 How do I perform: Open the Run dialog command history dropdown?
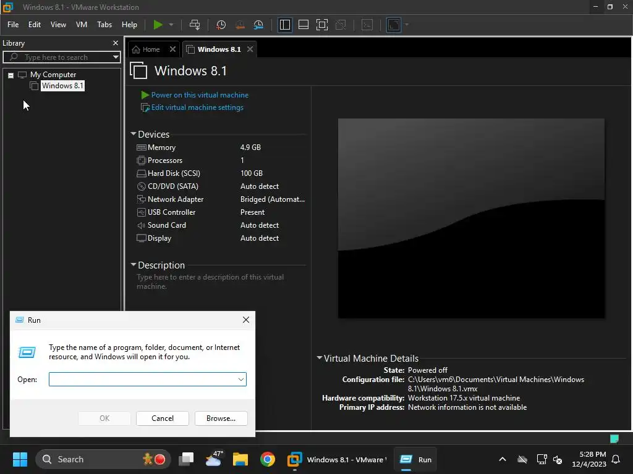click(241, 380)
